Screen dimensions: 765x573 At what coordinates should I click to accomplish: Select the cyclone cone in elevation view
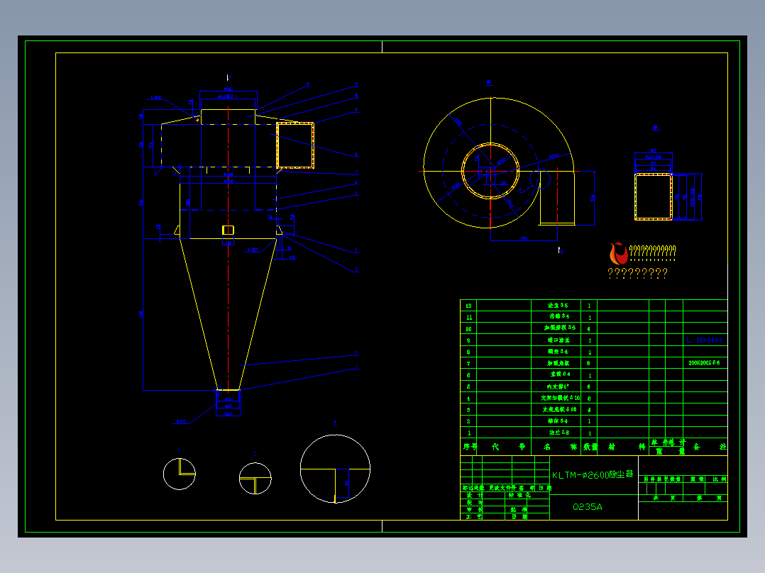pos(228,314)
